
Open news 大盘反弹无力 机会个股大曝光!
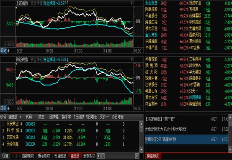point(166,130)
